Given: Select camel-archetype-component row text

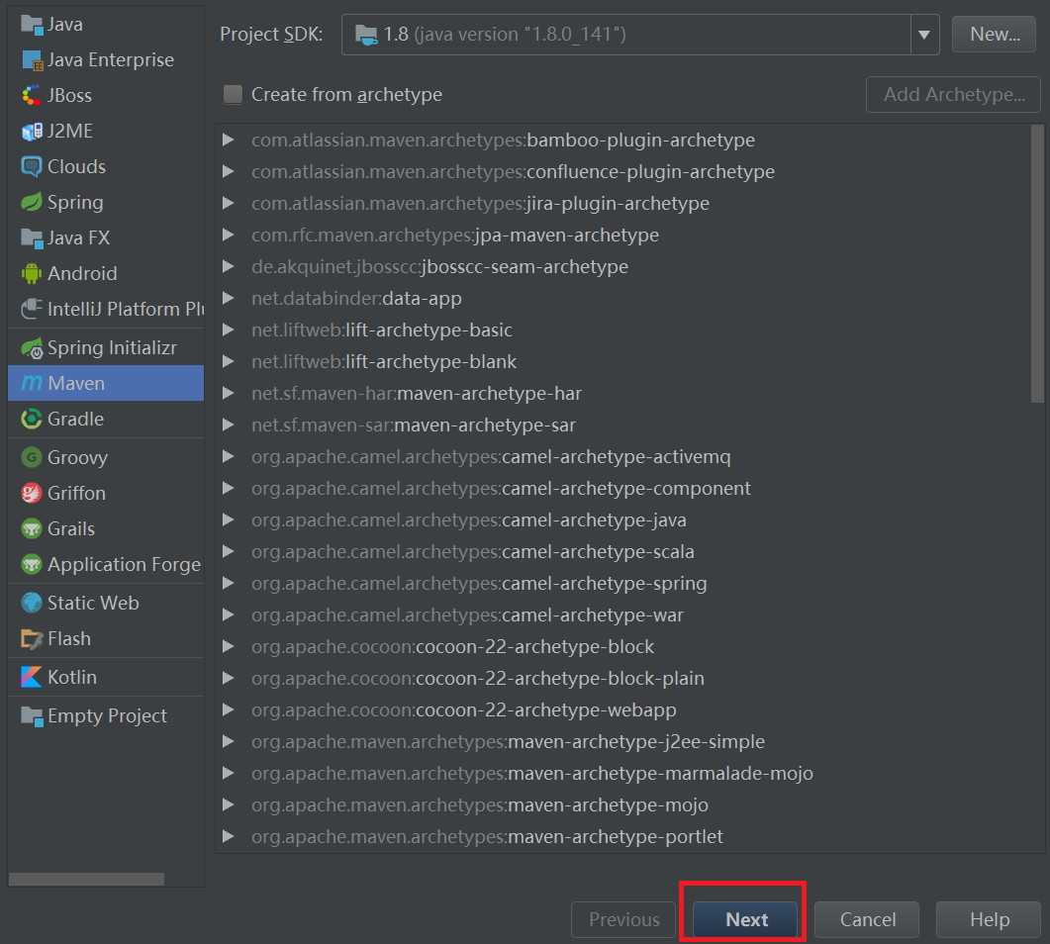Looking at the screenshot, I should pyautogui.click(x=501, y=489).
